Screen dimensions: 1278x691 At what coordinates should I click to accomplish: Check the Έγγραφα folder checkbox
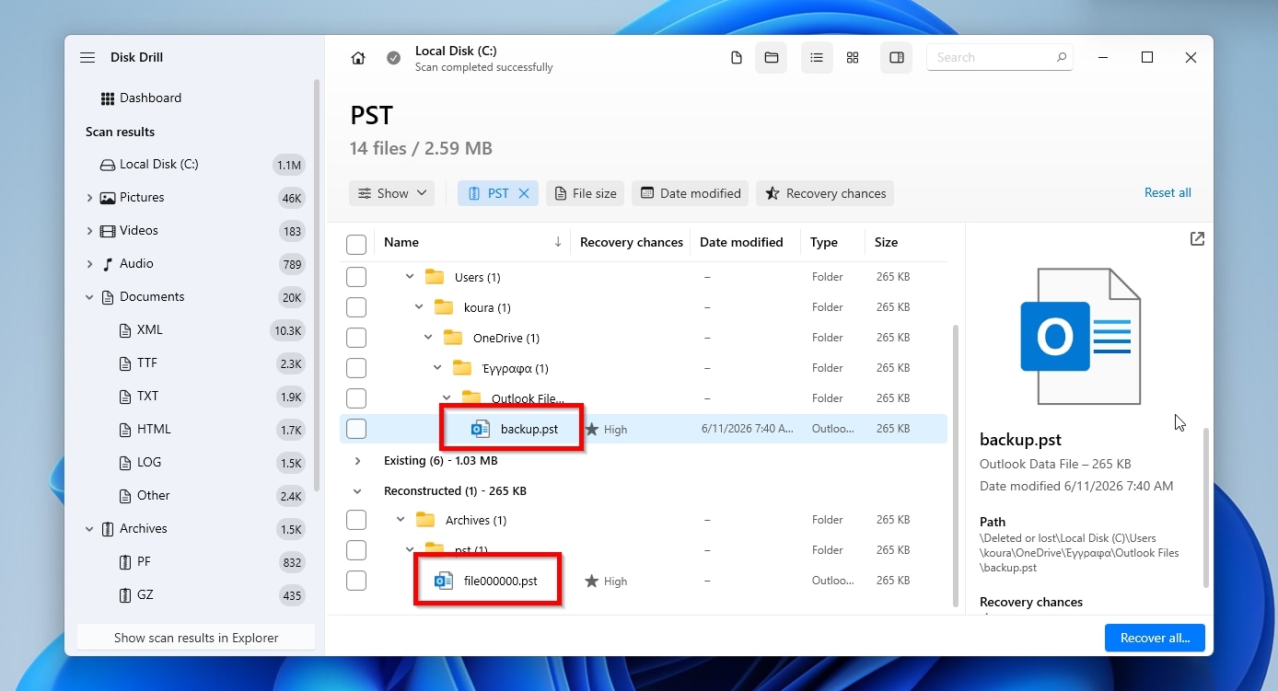coord(356,368)
